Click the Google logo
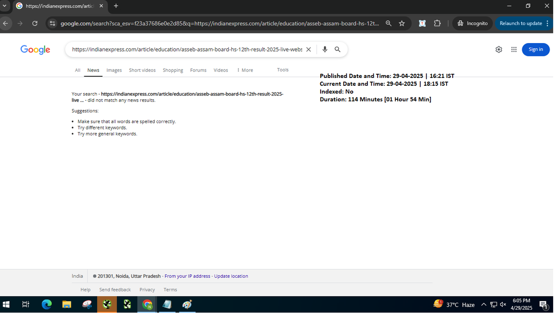The width and height of the screenshot is (556, 313). (x=35, y=50)
